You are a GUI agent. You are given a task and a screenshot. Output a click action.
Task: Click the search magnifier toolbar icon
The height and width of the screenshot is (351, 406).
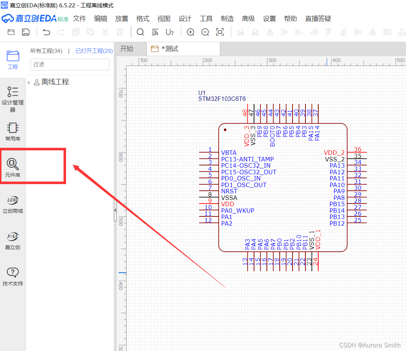pos(140,32)
